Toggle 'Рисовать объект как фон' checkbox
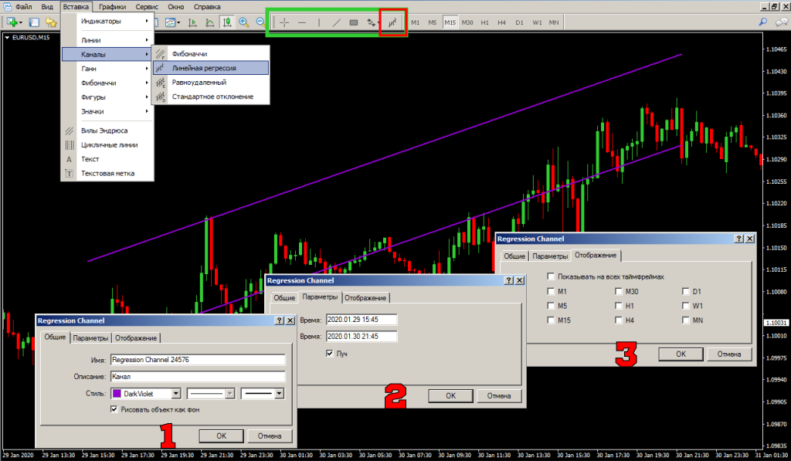Image resolution: width=791 pixels, height=461 pixels. pos(114,409)
